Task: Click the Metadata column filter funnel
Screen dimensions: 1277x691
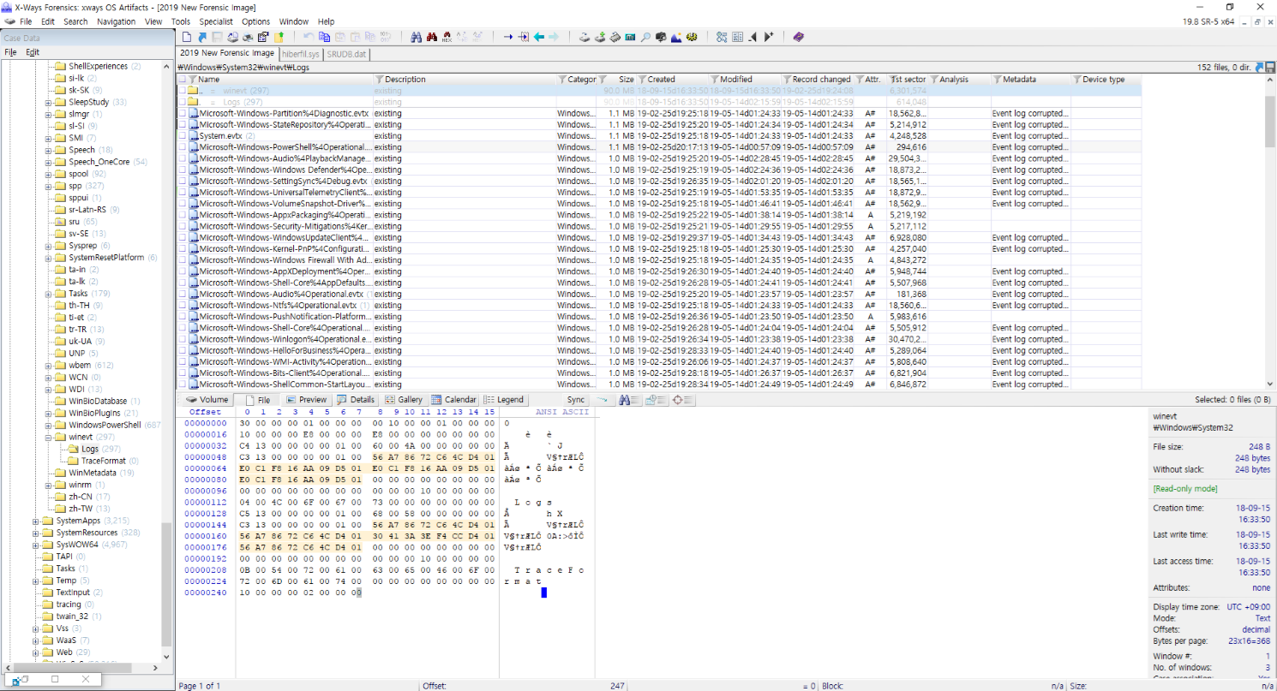Action: tap(998, 80)
